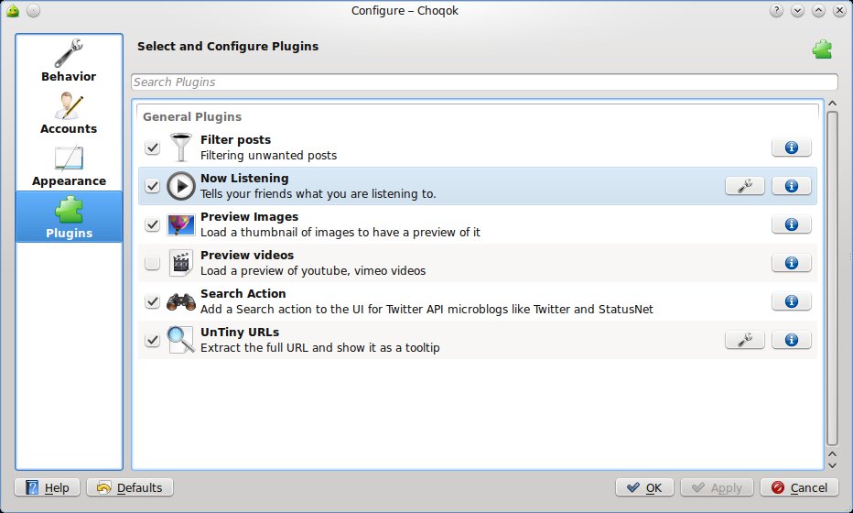Click the Cancel button
This screenshot has width=853, height=513.
pyautogui.click(x=799, y=487)
